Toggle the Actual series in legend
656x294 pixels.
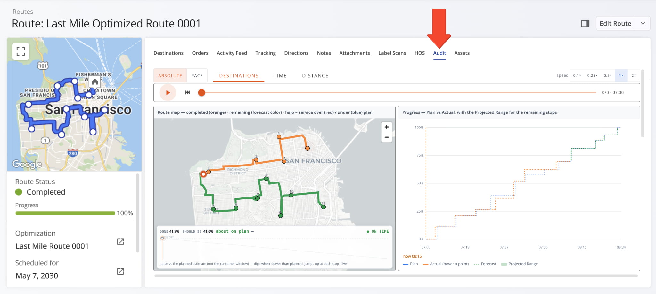[446, 264]
